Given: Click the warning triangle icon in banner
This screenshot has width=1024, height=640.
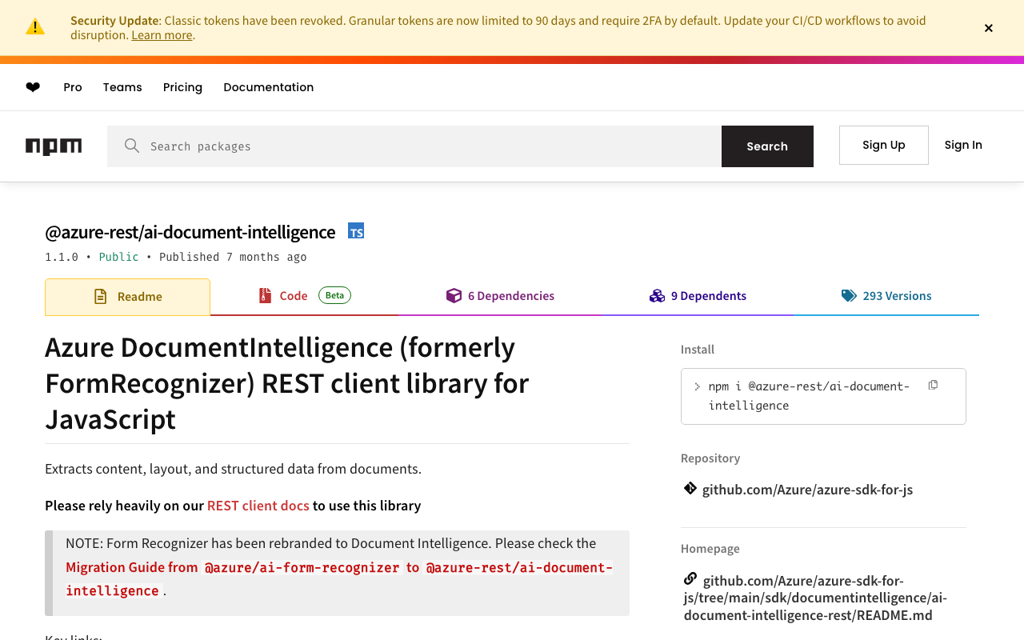Looking at the screenshot, I should coord(35,27).
